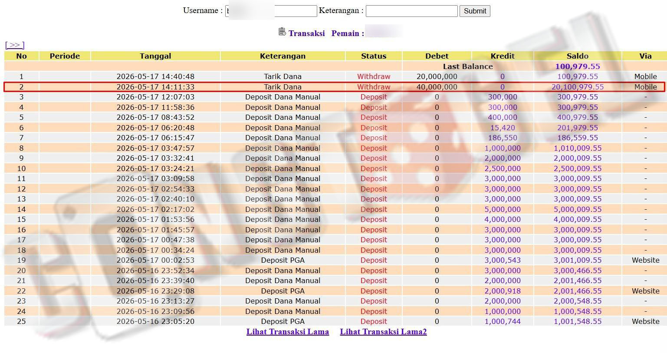Open the Lihat Transaksi Lama2 link
The width and height of the screenshot is (667, 353).
click(x=383, y=332)
